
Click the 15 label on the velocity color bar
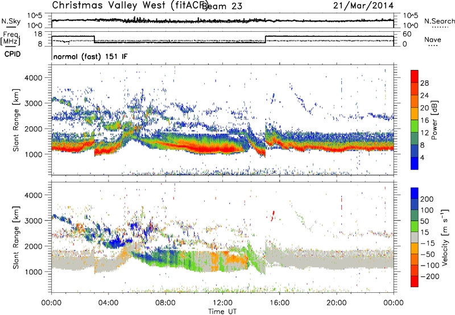click(424, 233)
